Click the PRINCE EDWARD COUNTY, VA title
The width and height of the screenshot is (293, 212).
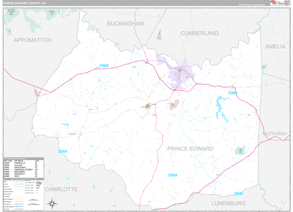click(x=24, y=3)
